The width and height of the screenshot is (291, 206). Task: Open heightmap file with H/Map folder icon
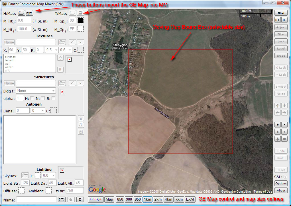21,13
